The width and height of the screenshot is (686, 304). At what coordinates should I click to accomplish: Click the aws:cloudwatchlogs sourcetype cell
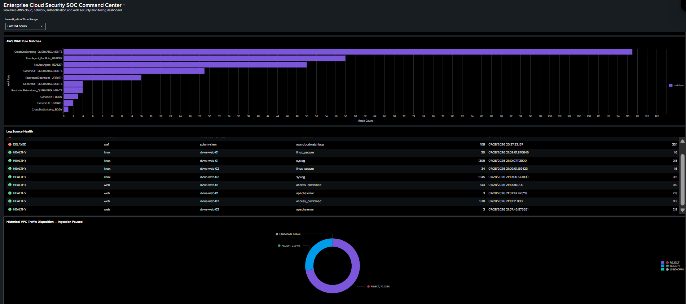pos(310,144)
